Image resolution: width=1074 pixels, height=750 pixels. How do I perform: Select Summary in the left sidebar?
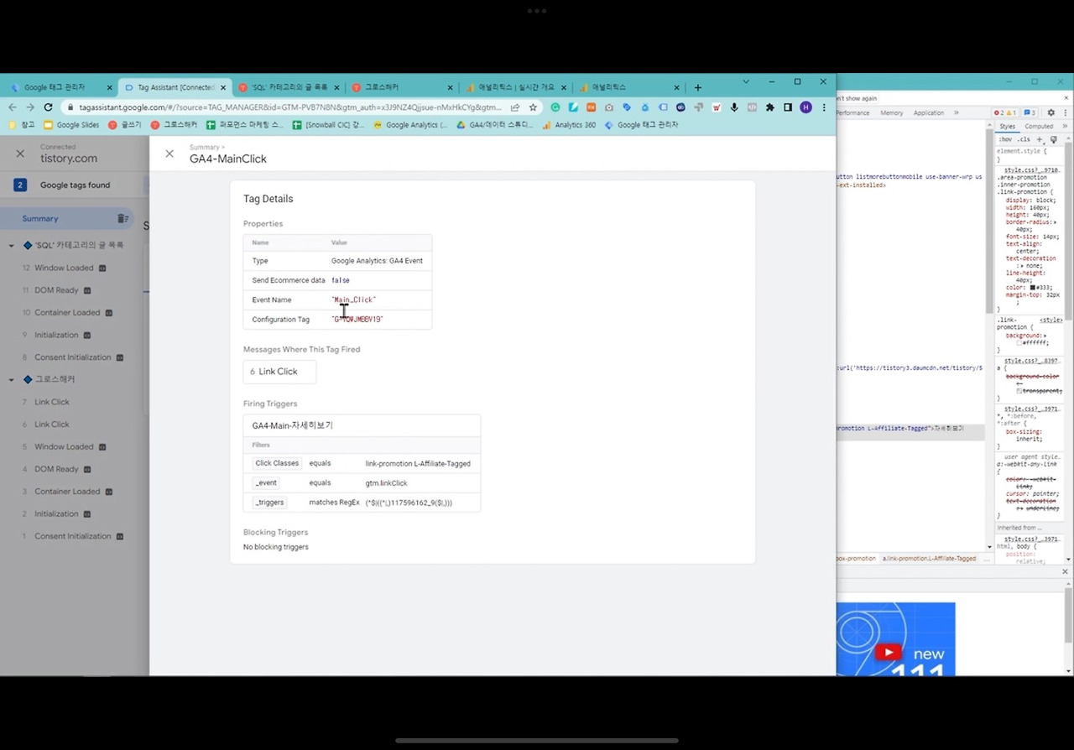[x=67, y=219]
